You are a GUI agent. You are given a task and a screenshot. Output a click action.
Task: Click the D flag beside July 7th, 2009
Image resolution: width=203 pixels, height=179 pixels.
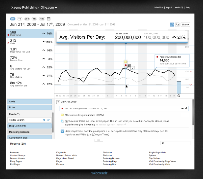pos(58,102)
